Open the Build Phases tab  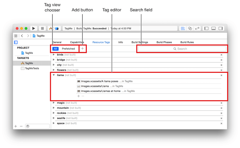164,42
